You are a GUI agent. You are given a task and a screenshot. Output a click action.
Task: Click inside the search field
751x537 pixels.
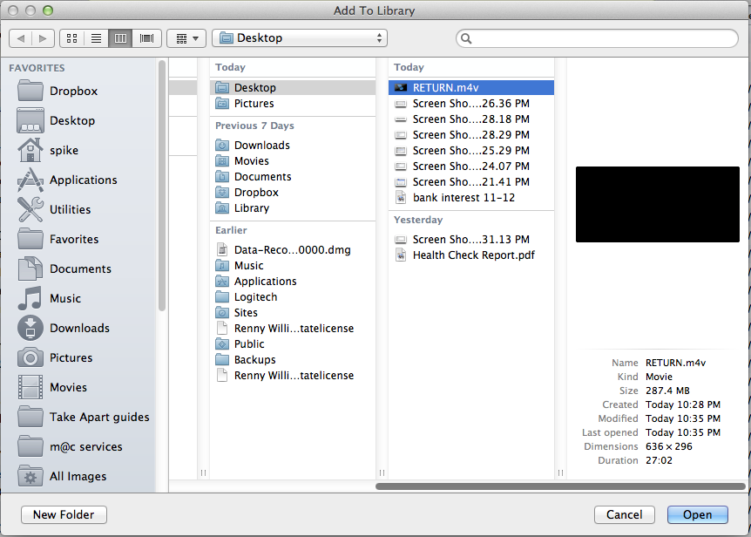click(601, 38)
